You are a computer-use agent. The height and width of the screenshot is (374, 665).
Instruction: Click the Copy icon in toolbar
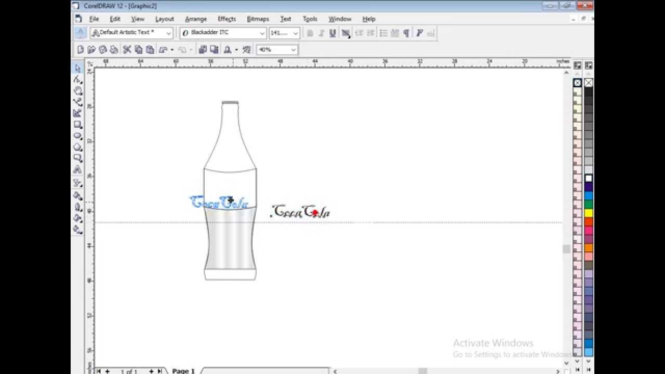pos(139,50)
